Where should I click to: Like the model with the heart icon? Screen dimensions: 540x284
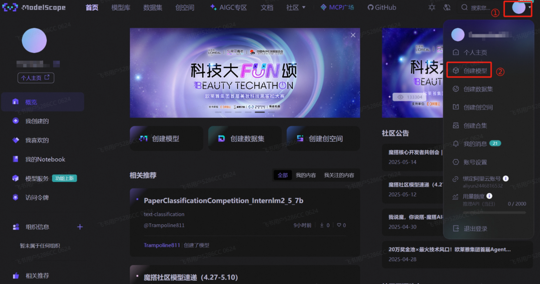click(339, 225)
